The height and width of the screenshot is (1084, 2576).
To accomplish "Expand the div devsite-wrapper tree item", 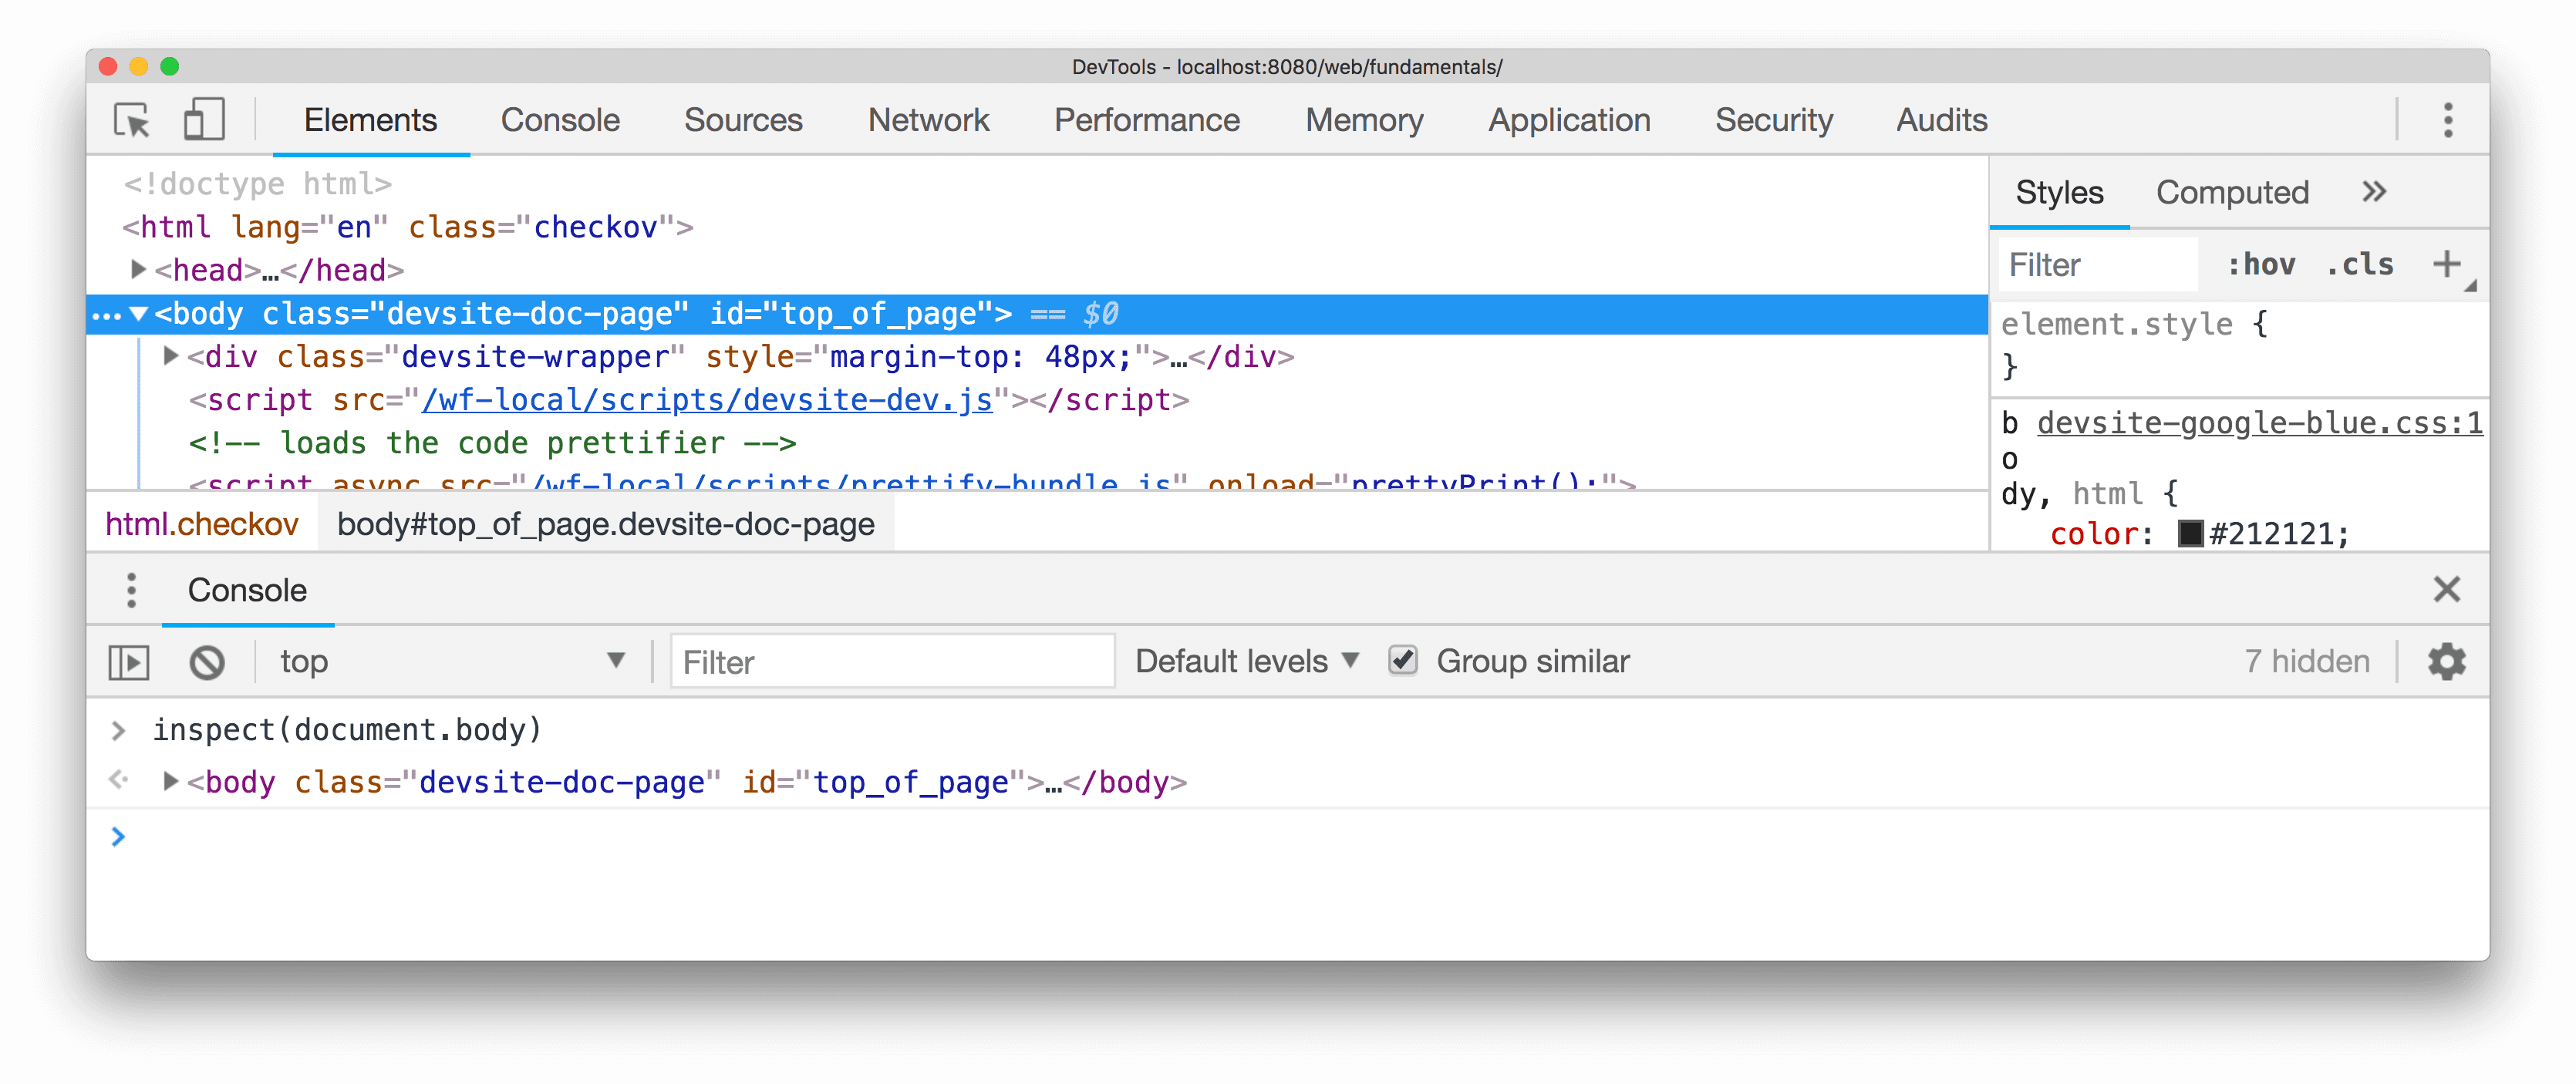I will [x=166, y=358].
